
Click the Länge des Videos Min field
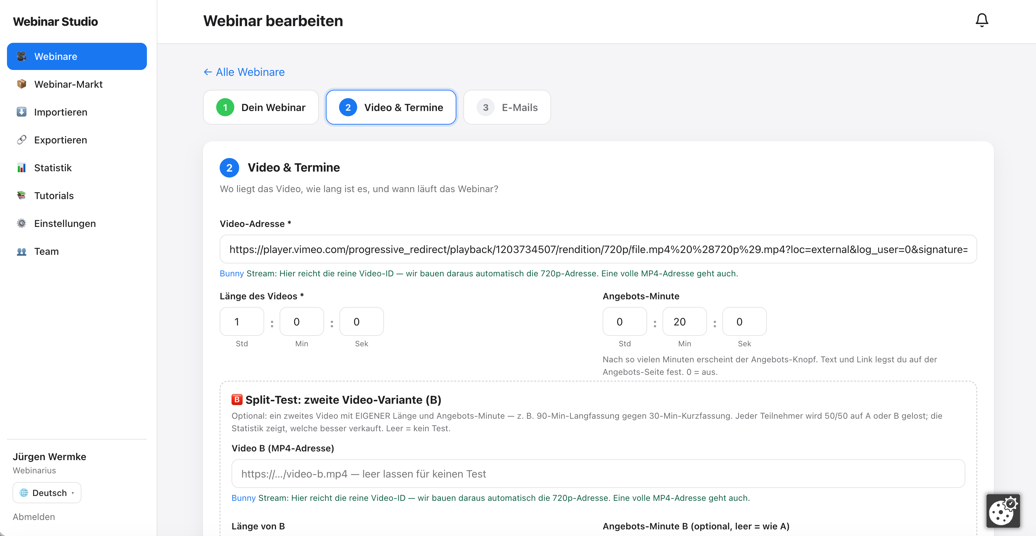(301, 322)
